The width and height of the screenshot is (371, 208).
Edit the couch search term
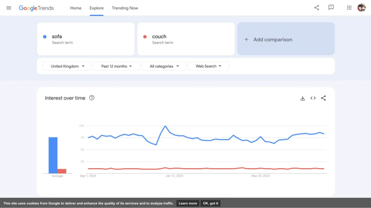(186, 39)
